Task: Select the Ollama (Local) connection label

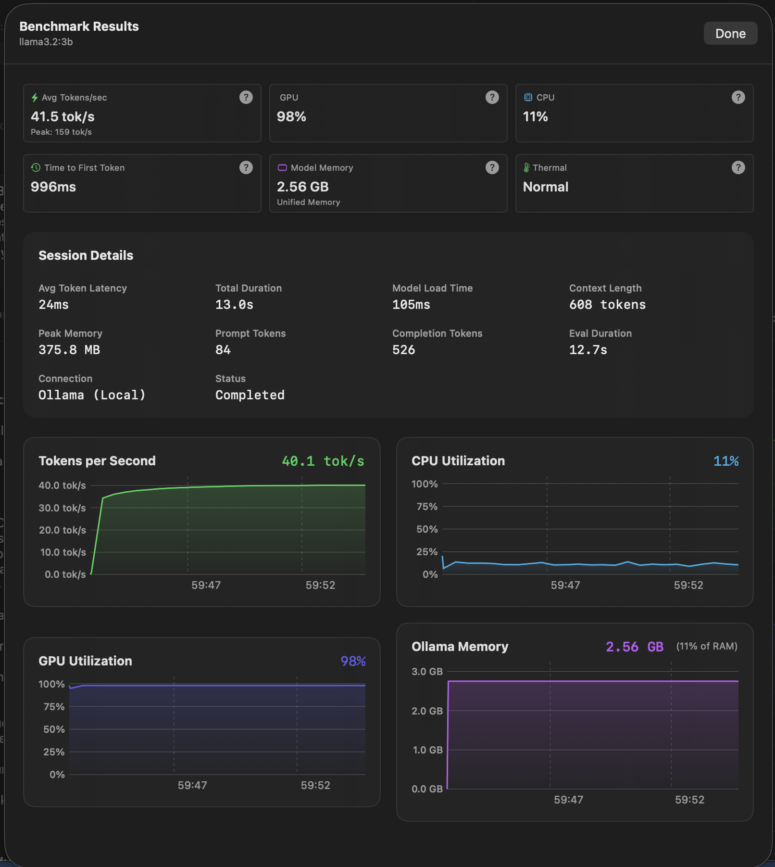Action: (92, 395)
